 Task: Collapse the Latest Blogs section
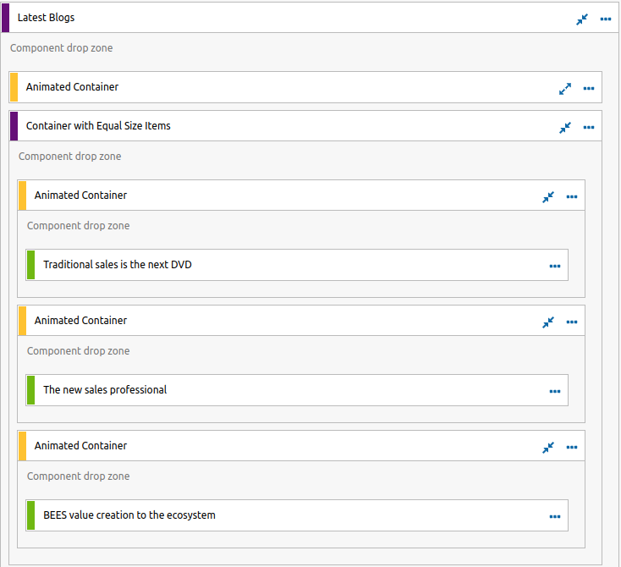582,19
